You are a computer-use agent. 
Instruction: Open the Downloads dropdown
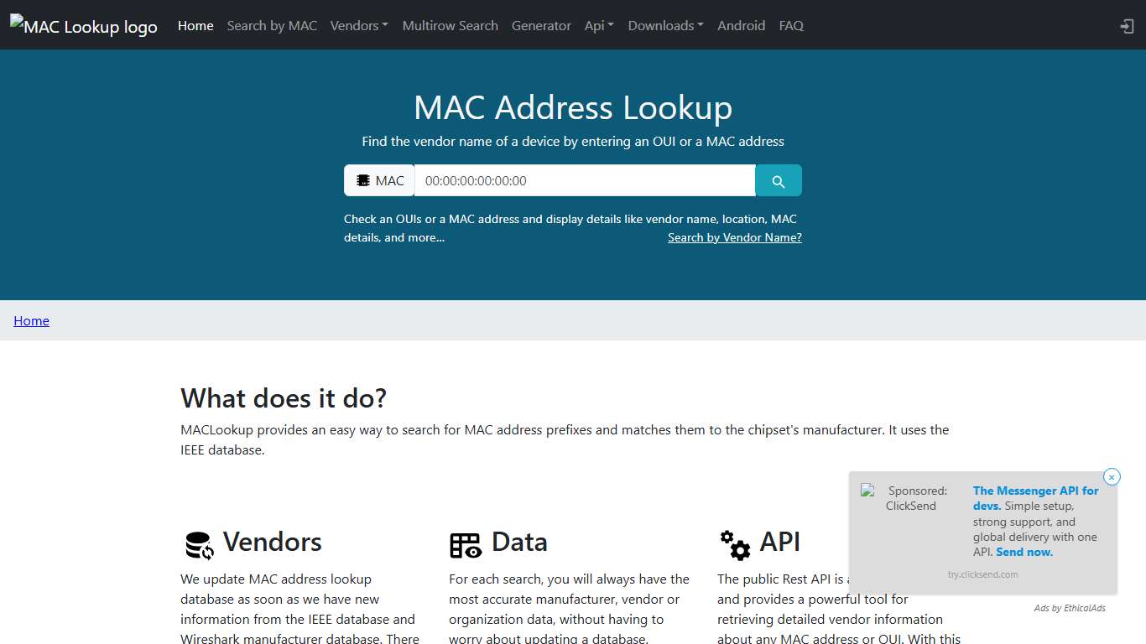[x=665, y=25]
